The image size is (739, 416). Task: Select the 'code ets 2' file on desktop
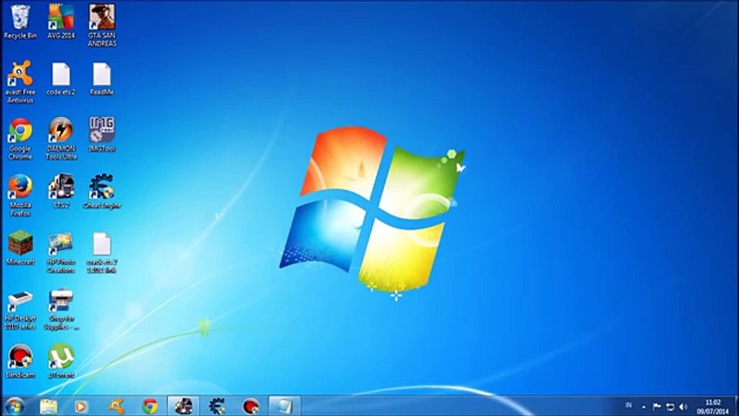(61, 79)
